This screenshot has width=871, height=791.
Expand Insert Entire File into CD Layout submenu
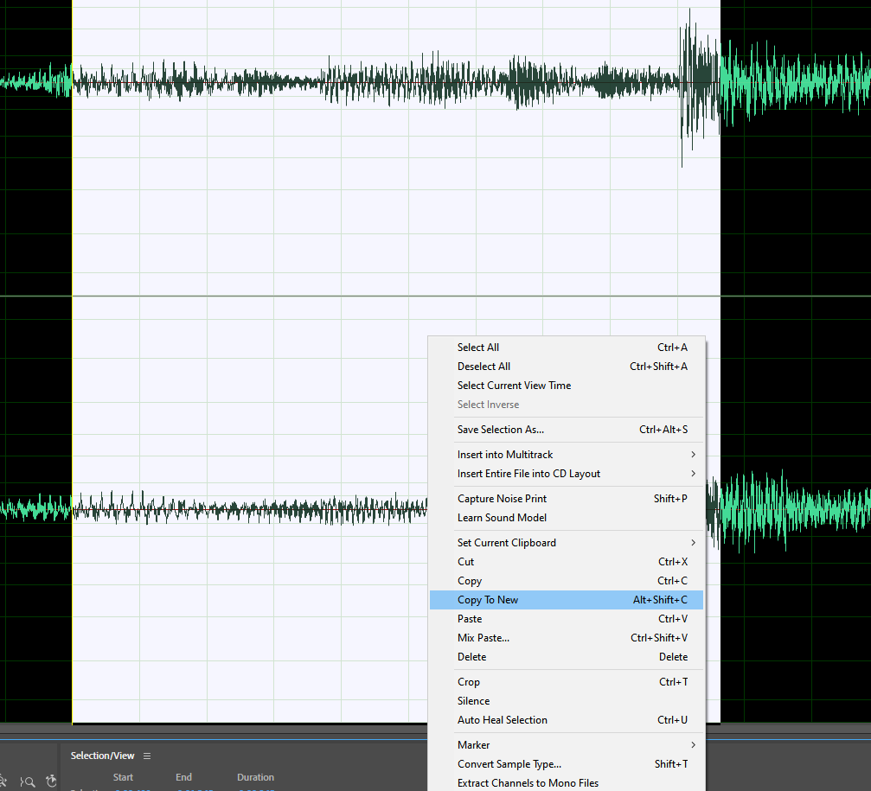pyautogui.click(x=693, y=474)
